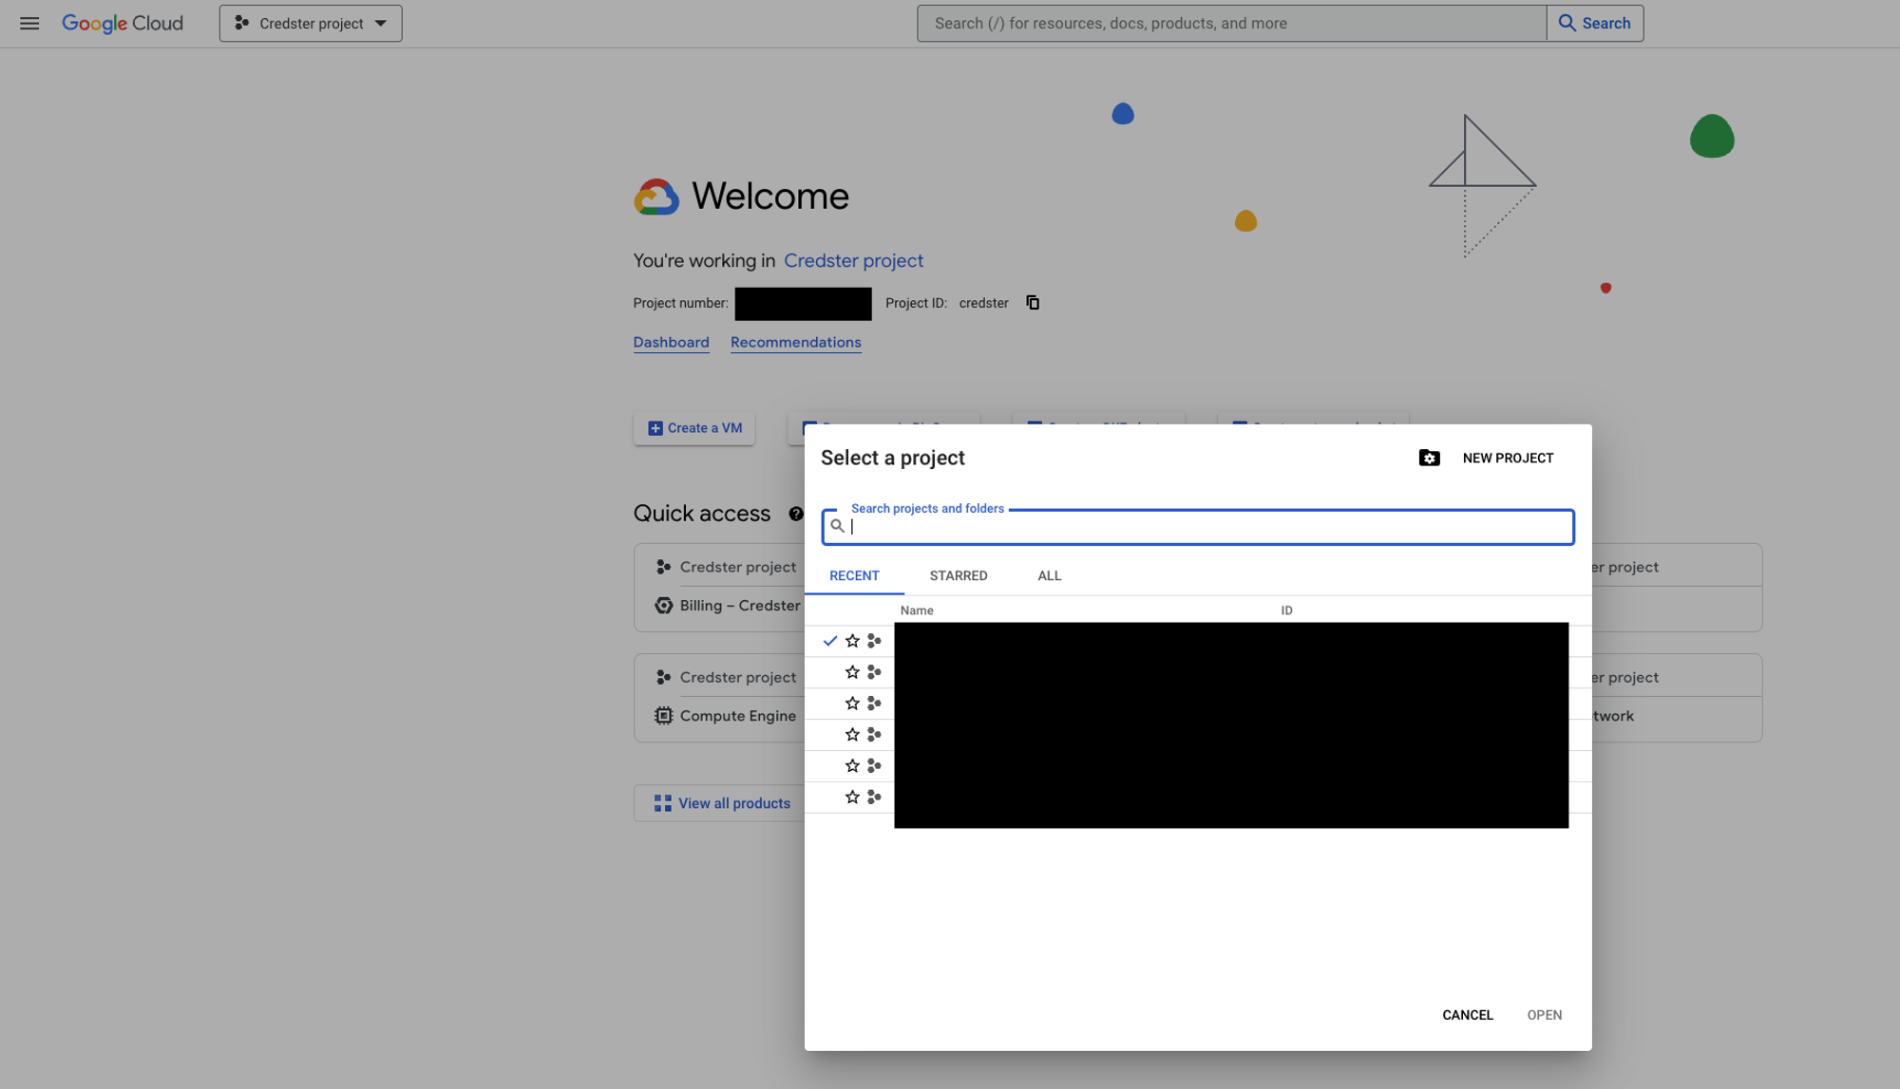Click the Google Cloud logo
The width and height of the screenshot is (1900, 1089).
(x=123, y=23)
